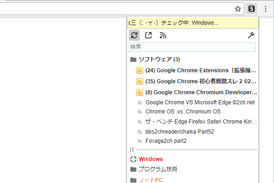
Task: Select the red Windows folder entry
Action: click(151, 159)
